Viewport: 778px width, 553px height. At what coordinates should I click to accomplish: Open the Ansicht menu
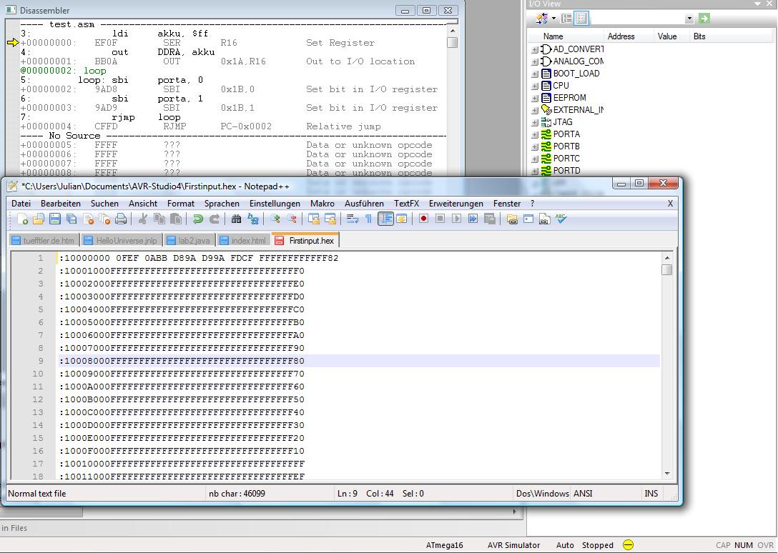(143, 204)
